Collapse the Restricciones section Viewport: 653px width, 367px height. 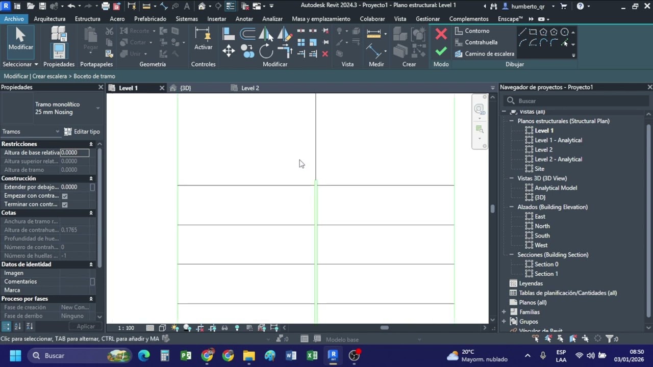pyautogui.click(x=91, y=144)
